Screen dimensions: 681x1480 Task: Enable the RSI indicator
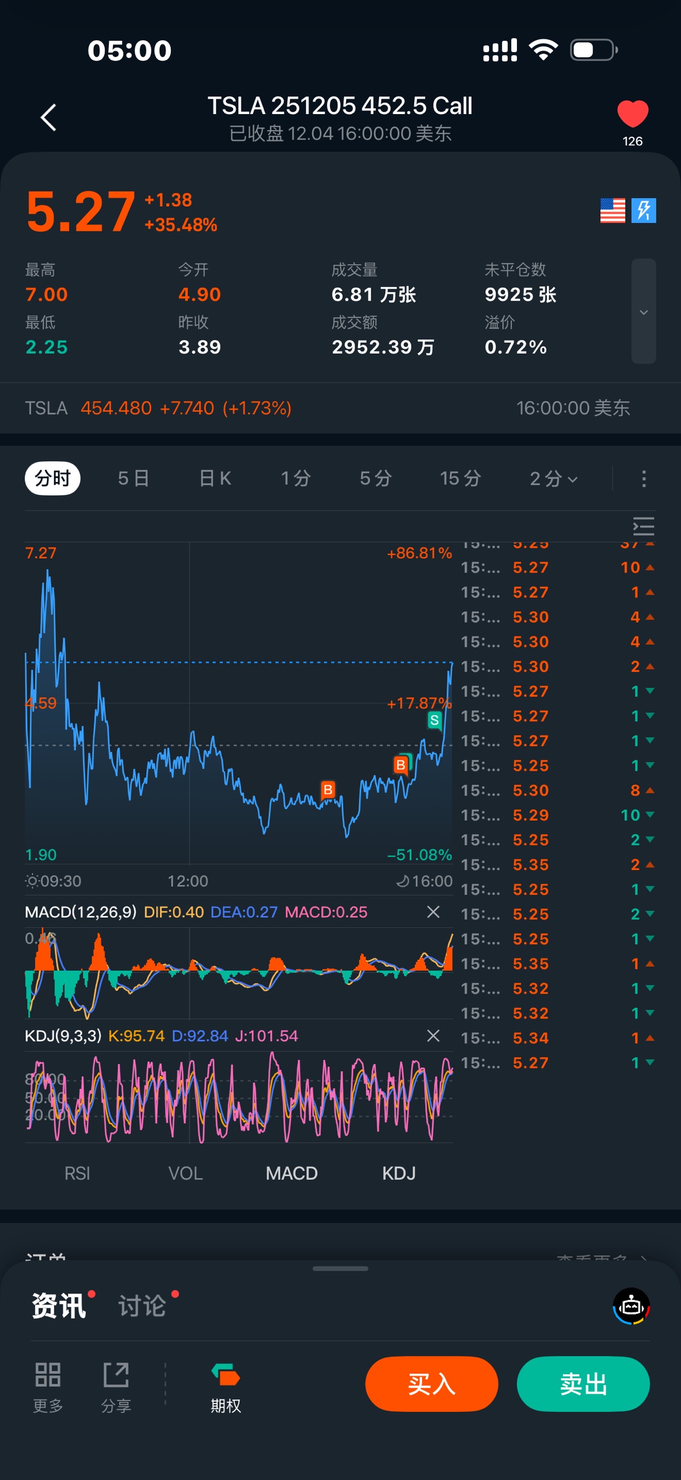tap(77, 1172)
